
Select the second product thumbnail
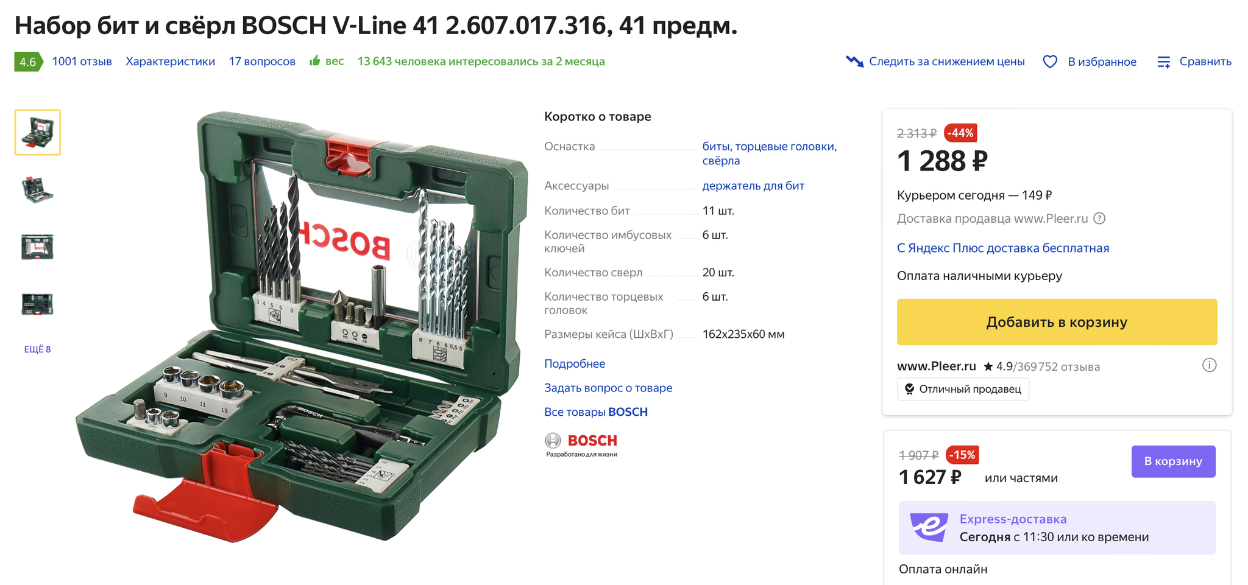pyautogui.click(x=38, y=190)
